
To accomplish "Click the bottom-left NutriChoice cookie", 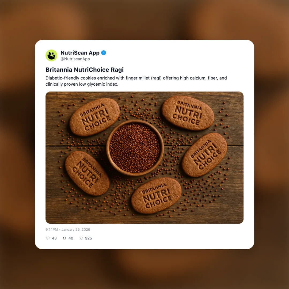I will coord(87,173).
